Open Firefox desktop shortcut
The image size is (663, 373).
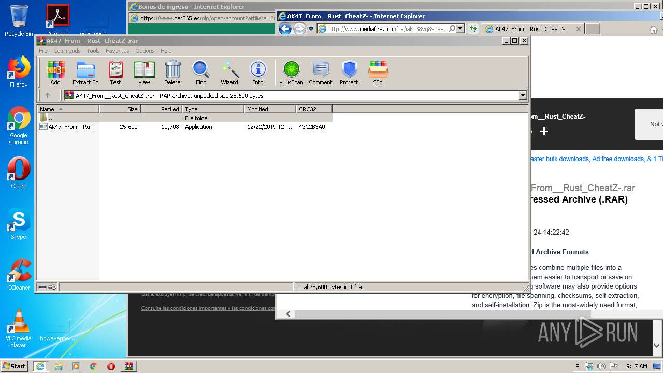[19, 71]
